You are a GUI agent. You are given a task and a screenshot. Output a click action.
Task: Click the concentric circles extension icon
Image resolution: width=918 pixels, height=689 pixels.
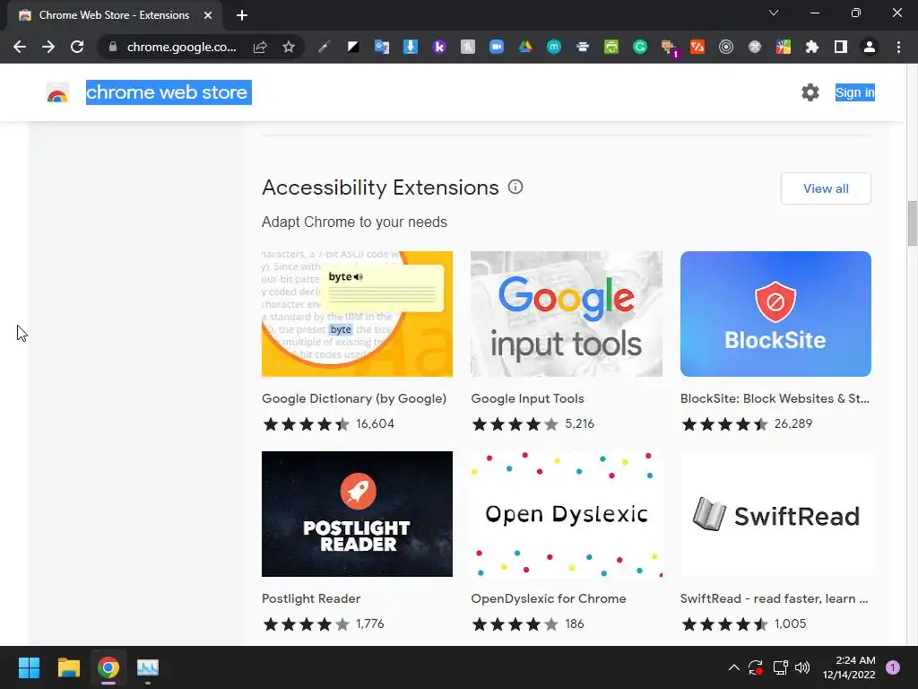(726, 47)
